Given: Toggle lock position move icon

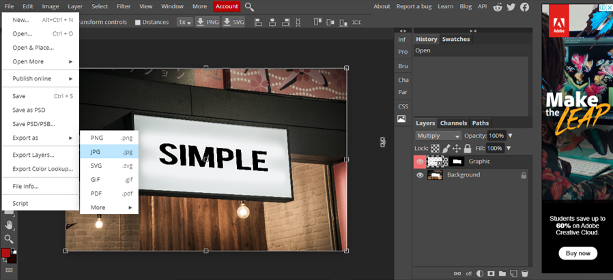Looking at the screenshot, I should click(x=457, y=149).
